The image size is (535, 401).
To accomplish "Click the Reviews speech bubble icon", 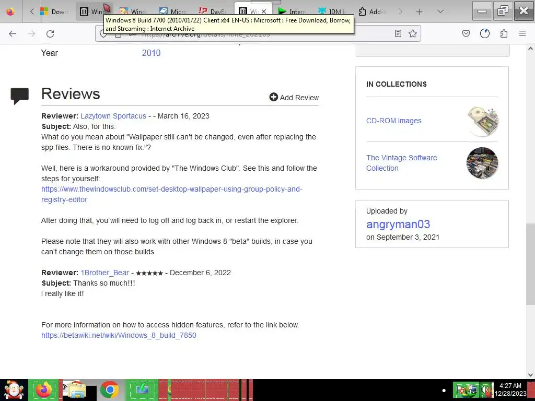I will pyautogui.click(x=20, y=96).
